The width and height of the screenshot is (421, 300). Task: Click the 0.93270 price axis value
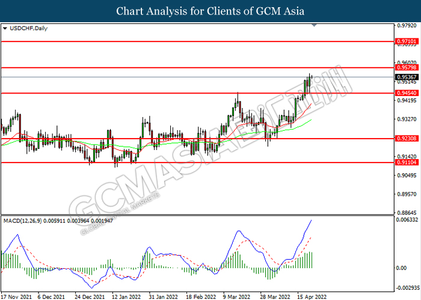407,119
